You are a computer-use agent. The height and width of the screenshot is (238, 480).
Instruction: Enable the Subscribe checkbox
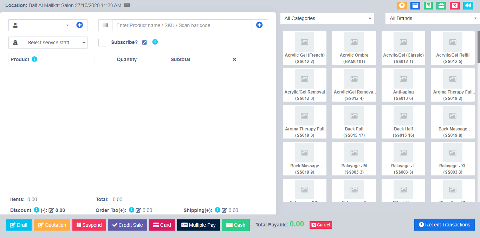coord(102,43)
